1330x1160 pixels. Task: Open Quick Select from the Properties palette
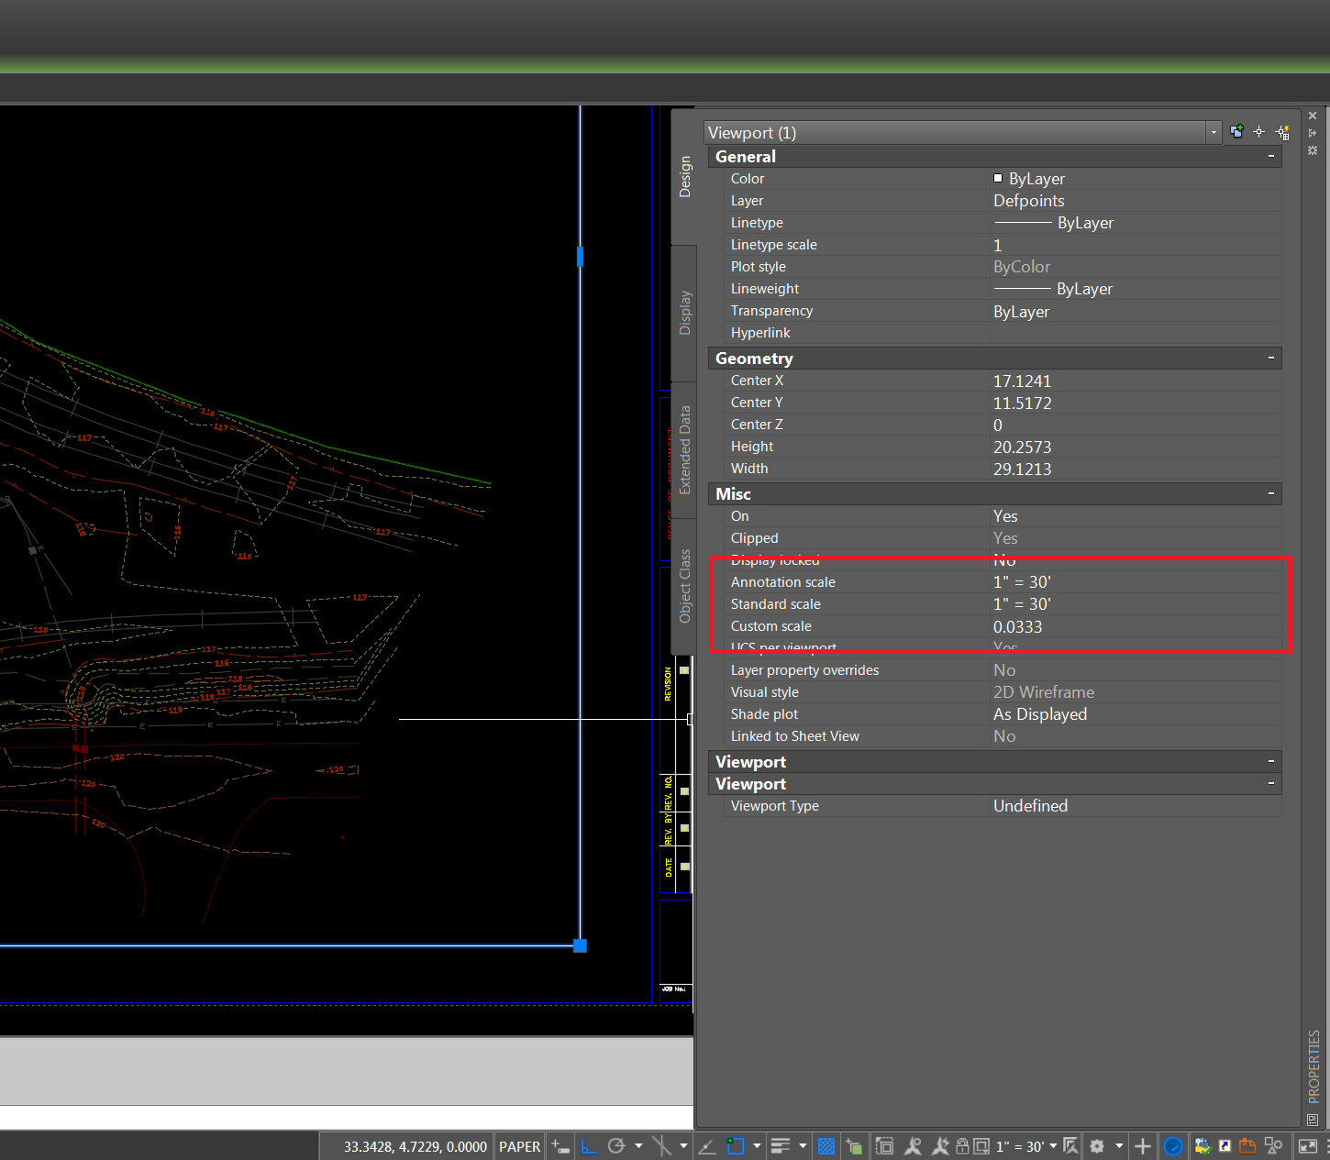click(x=1282, y=131)
